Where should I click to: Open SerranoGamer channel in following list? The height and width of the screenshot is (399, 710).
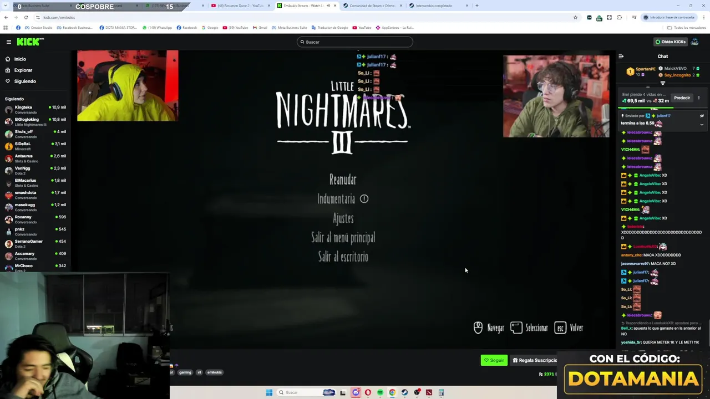[35, 243]
